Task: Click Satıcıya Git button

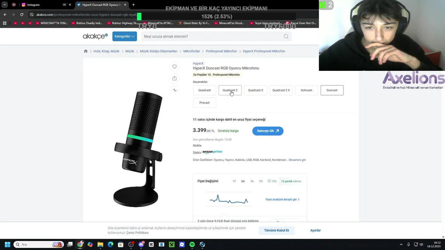Action: pos(268,131)
